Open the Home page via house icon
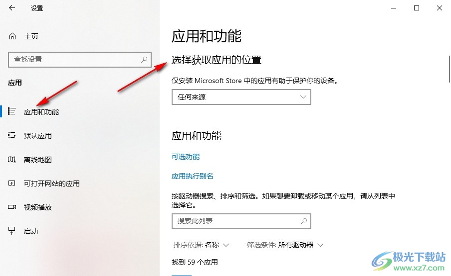451x276 pixels. 12,36
